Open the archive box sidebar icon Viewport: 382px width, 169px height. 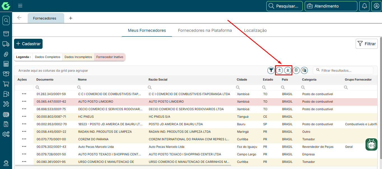pyautogui.click(x=6, y=34)
